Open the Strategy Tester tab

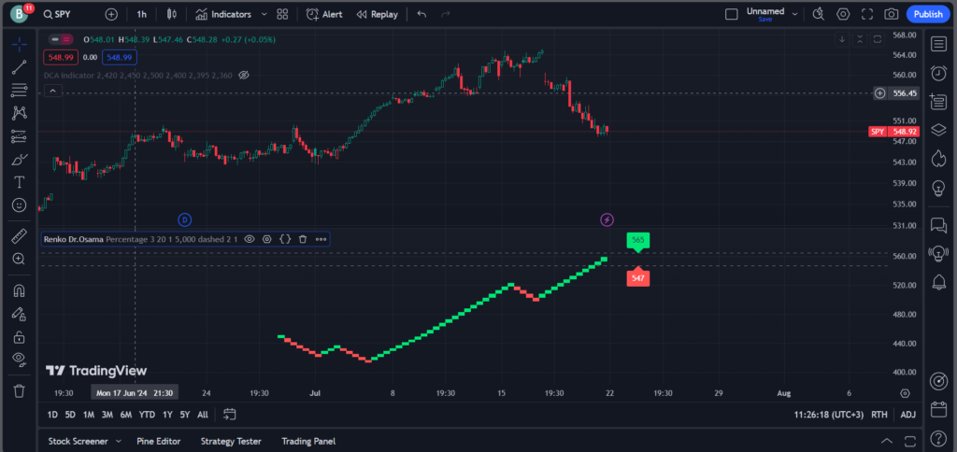pyautogui.click(x=231, y=441)
